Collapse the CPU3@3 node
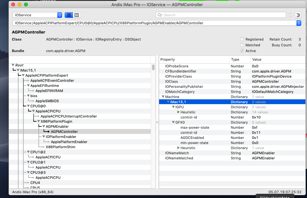Viewport: 307px width, 198px height. pyautogui.click(x=28, y=172)
